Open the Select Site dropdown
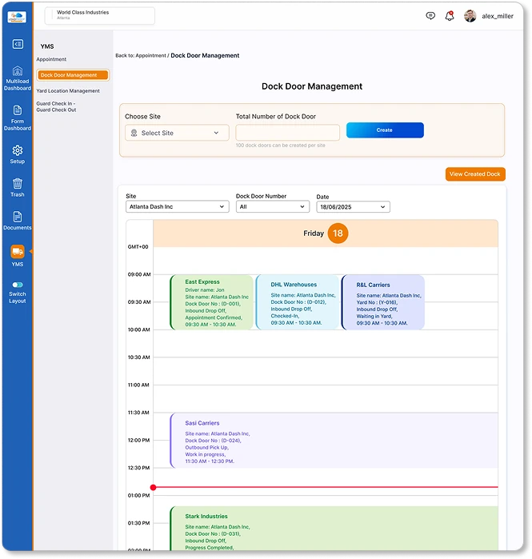 point(177,133)
